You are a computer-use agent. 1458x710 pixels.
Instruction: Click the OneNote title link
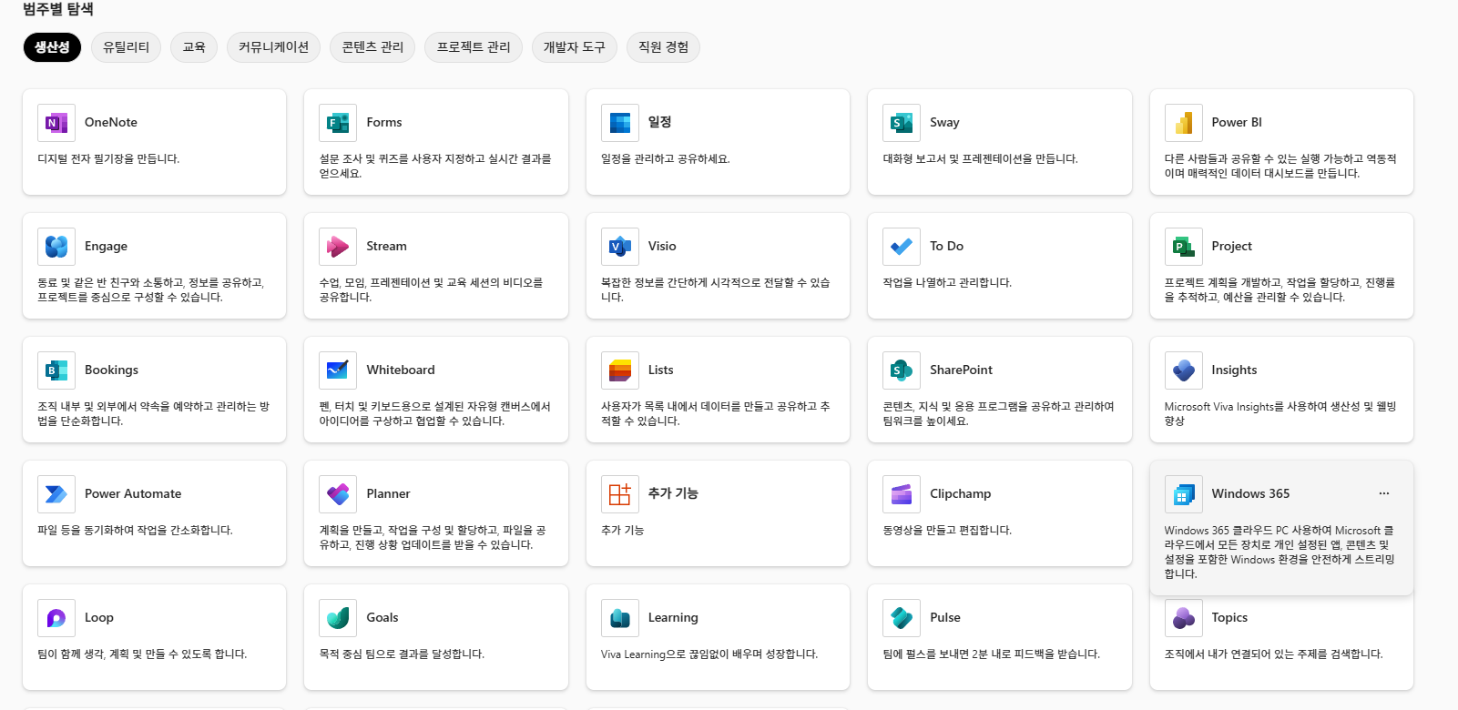111,122
